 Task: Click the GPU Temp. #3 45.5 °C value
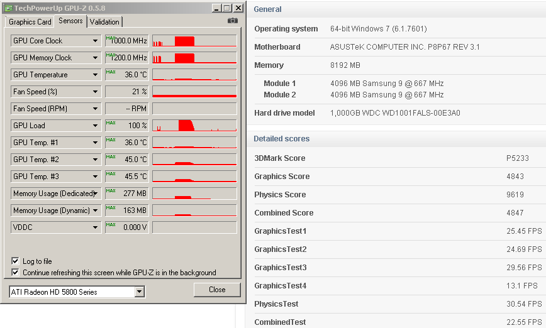coord(127,177)
